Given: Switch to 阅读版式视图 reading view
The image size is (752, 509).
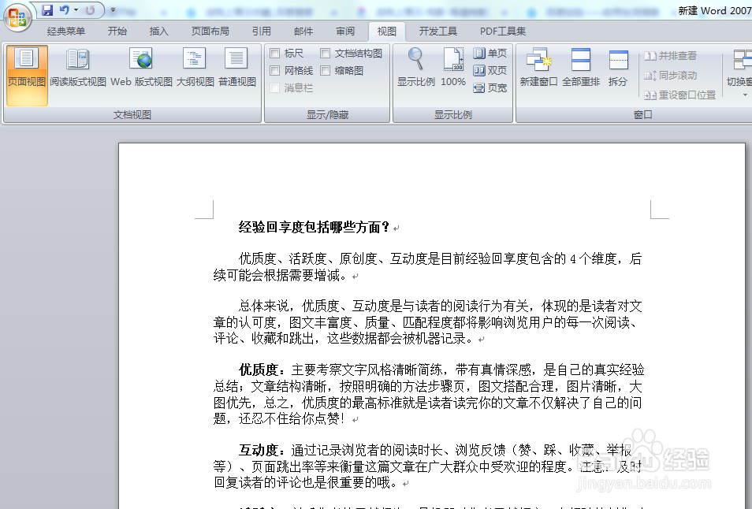Looking at the screenshot, I should click(x=76, y=67).
